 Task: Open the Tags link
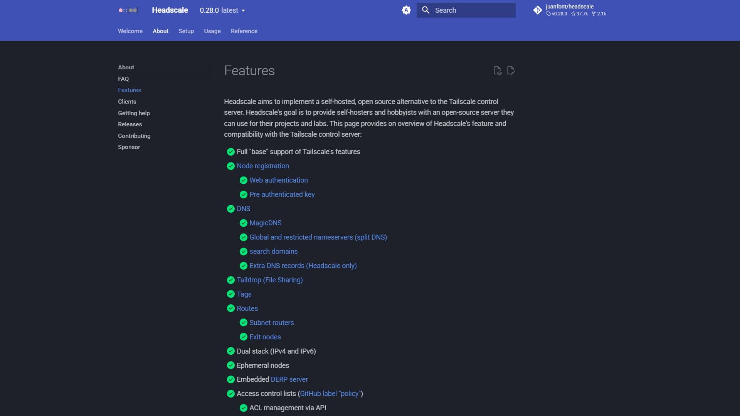coord(244,294)
